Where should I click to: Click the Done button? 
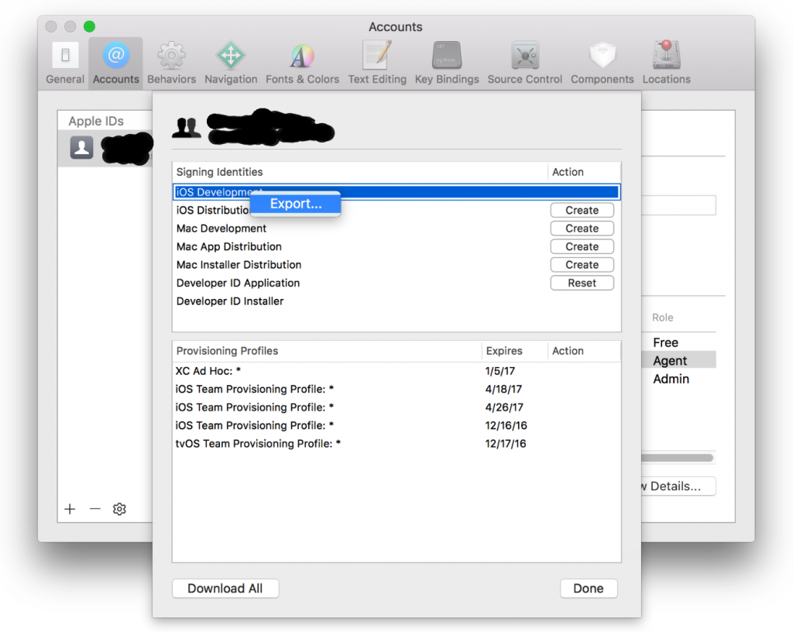coord(589,589)
